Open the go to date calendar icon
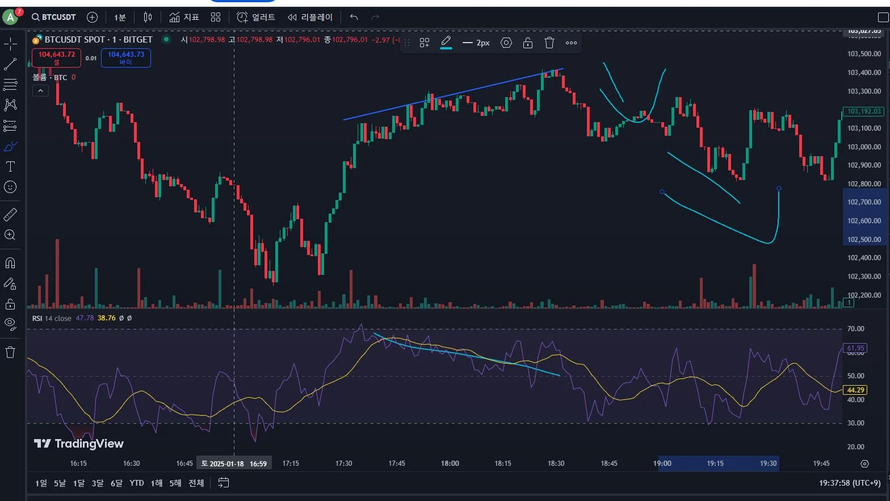The height and width of the screenshot is (501, 890). pos(224,483)
